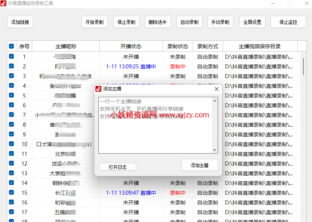Image resolution: width=312 pixels, height=222 pixels.
Task: Deselect the row 5 checkbox
Action: 12,95
